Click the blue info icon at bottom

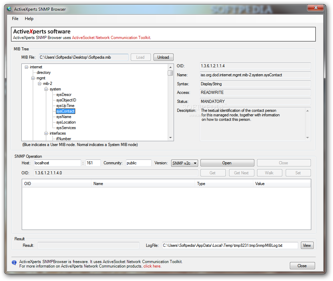14,262
